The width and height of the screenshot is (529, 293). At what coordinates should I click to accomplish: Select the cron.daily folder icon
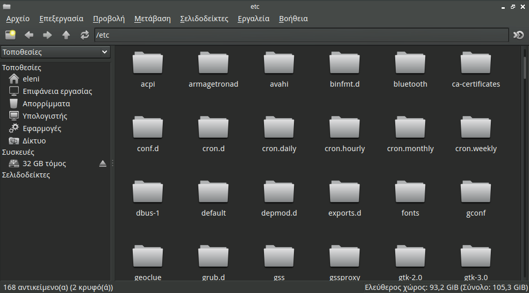point(279,127)
